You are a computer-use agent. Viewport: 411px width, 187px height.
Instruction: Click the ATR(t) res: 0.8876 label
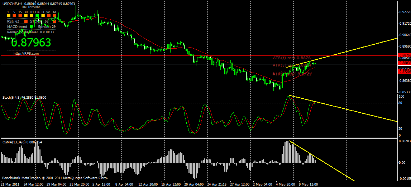[292, 58]
